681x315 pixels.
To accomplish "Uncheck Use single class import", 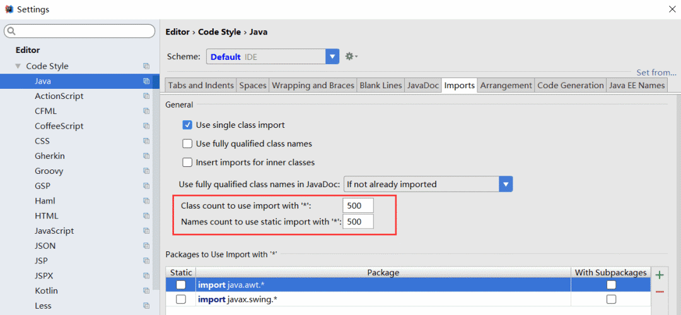I will click(187, 125).
